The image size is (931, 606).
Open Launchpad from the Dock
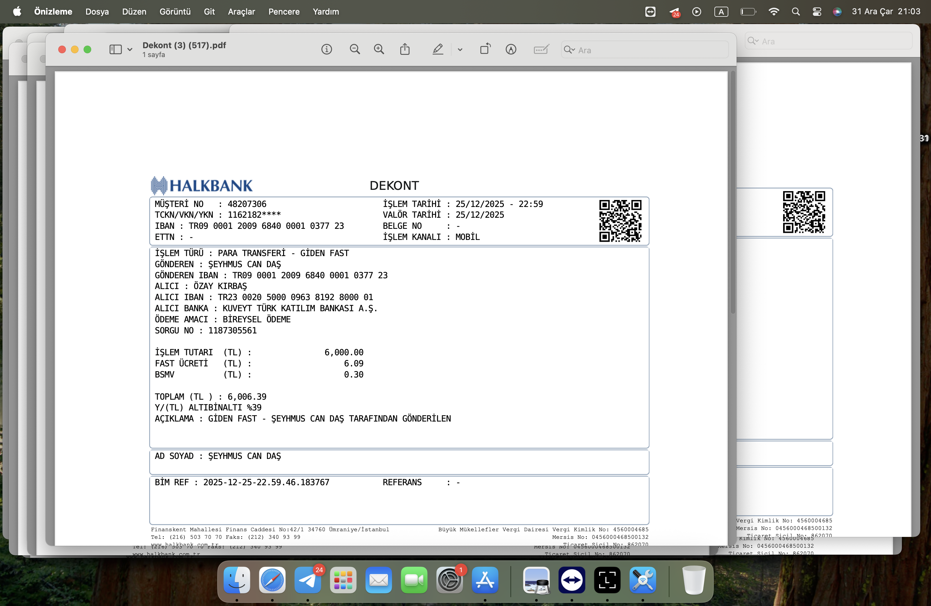click(x=343, y=580)
